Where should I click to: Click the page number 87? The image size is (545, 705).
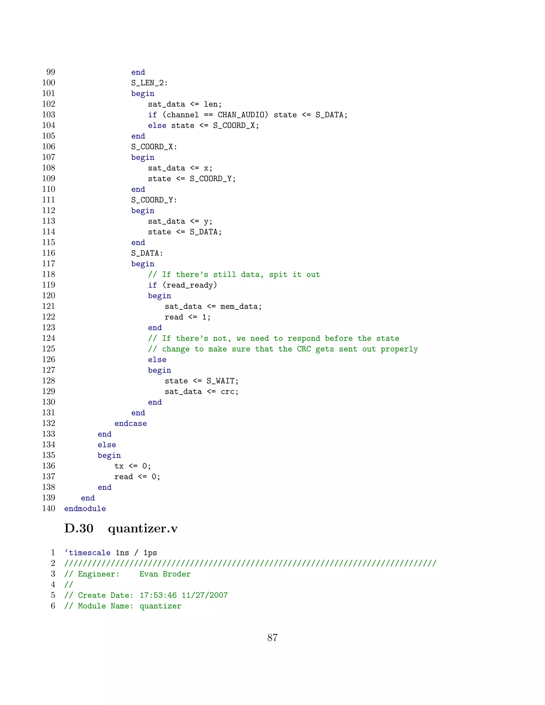(272, 637)
